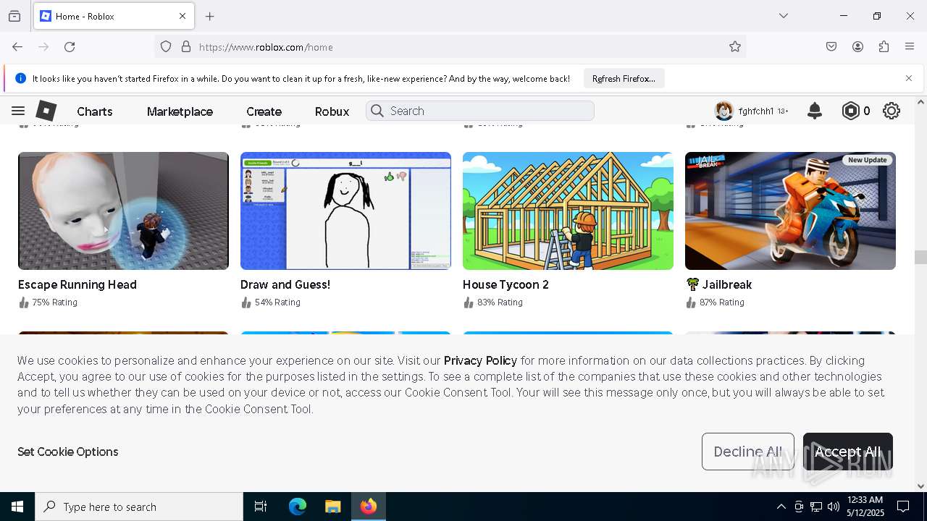
Task: Open the notifications bell
Action: point(815,111)
